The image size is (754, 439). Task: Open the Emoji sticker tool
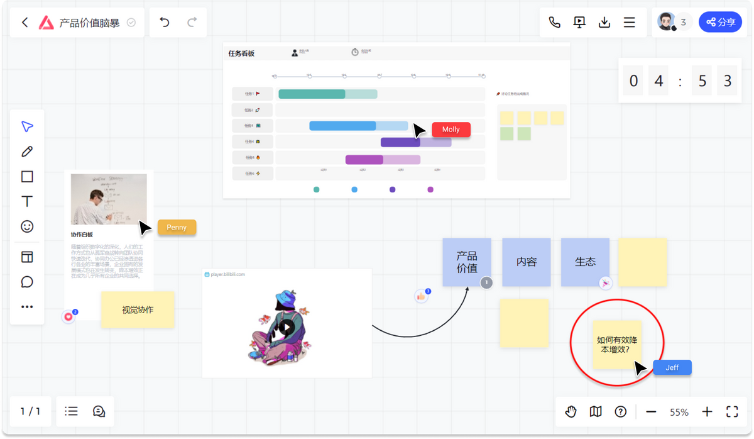(27, 226)
